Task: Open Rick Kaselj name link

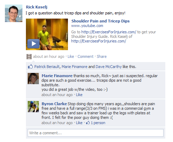Action: [x=36, y=7]
